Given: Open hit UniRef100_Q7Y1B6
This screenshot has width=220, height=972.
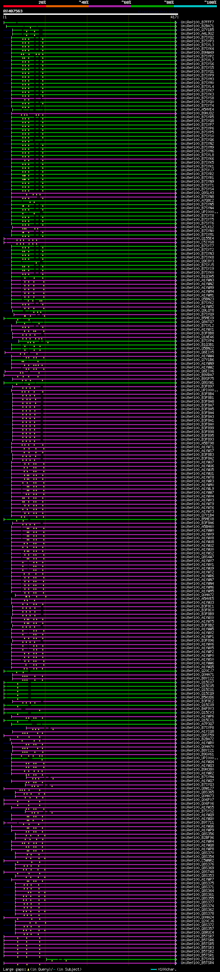Looking at the screenshot, I should pyautogui.click(x=197, y=360).
